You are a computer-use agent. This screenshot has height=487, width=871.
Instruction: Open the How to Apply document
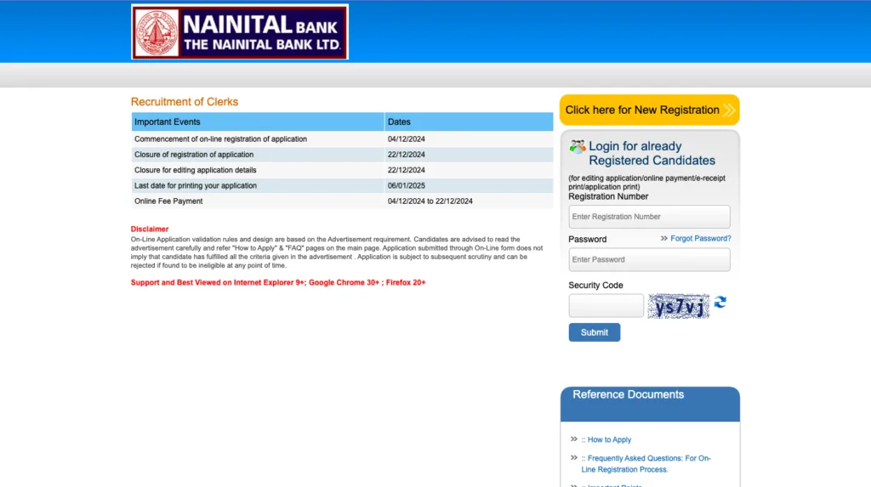(609, 439)
